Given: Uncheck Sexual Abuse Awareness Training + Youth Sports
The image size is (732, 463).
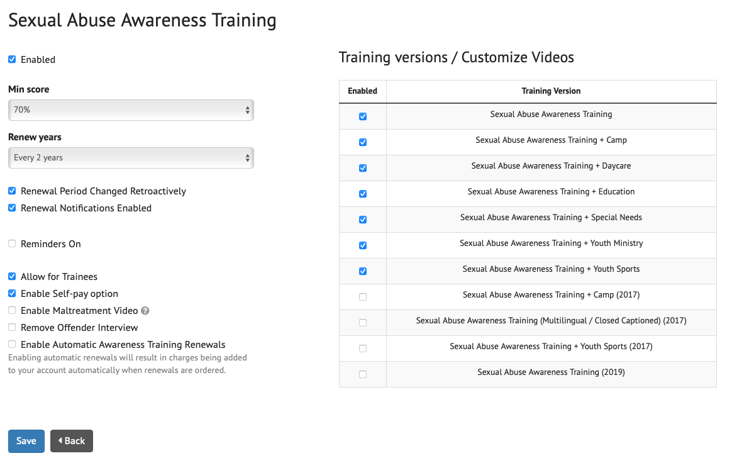Looking at the screenshot, I should (362, 271).
